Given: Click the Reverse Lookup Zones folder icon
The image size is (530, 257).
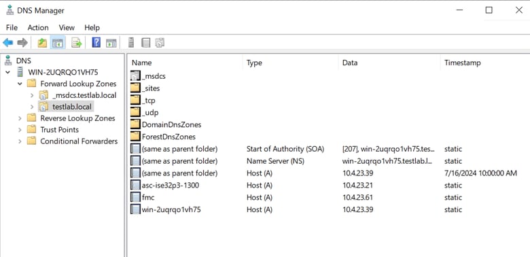Looking at the screenshot, I should pos(31,118).
